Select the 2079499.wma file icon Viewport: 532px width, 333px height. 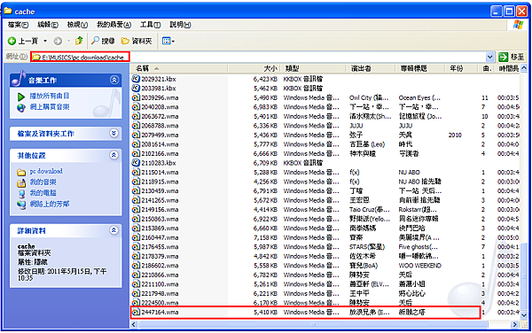pos(136,135)
